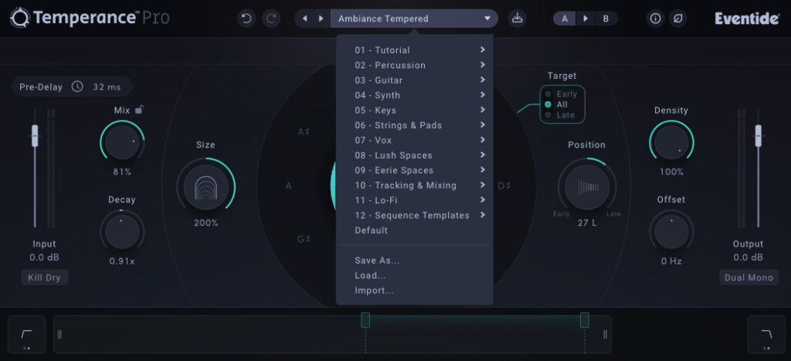Click the Temperance Pro logo icon
The height and width of the screenshot is (361, 791).
20,19
